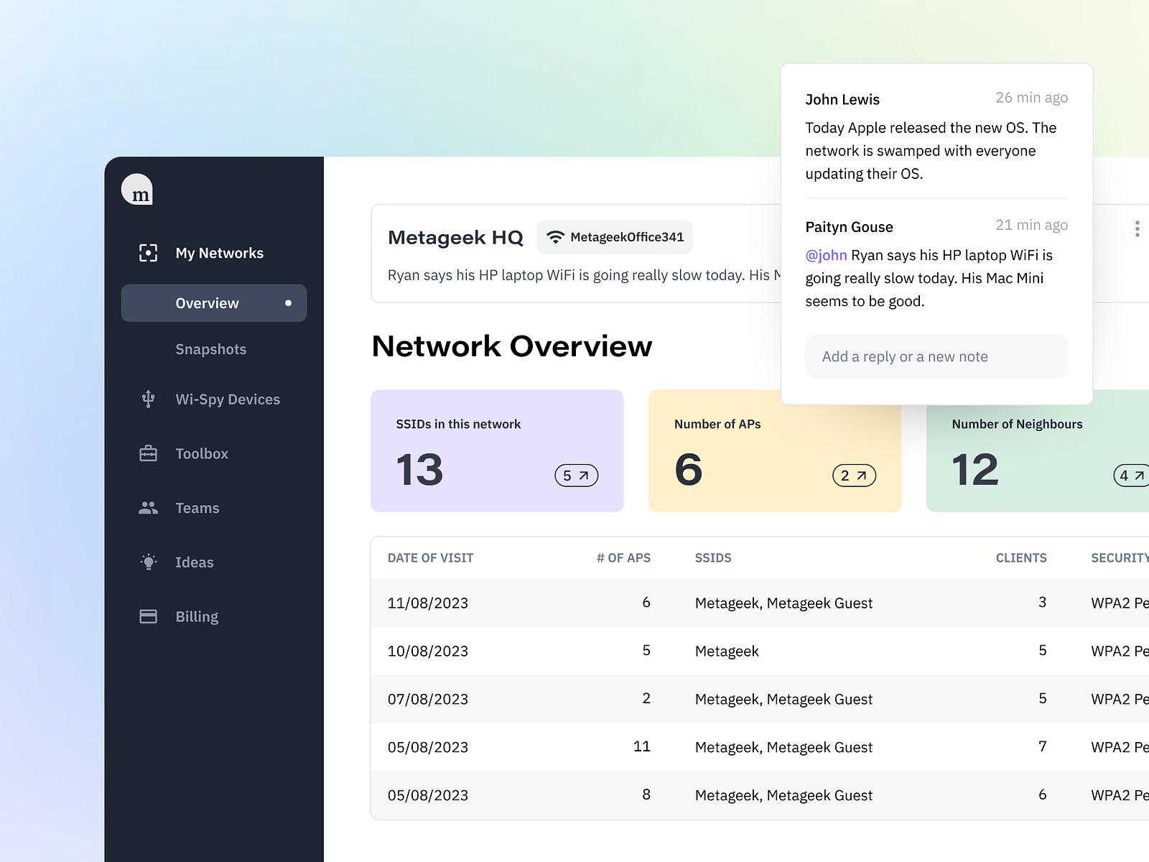1149x862 pixels.
Task: Open the Toolbox briefcase icon
Action: pos(148,453)
